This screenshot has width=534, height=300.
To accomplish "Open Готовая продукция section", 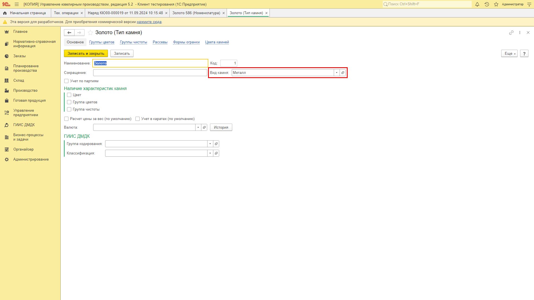I will coord(29,101).
